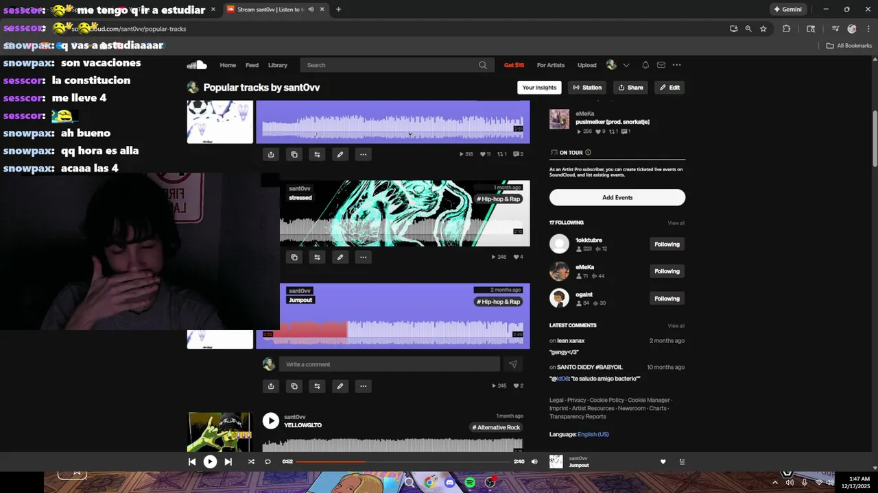Skip to next track in player bar
878x493 pixels.
click(228, 462)
